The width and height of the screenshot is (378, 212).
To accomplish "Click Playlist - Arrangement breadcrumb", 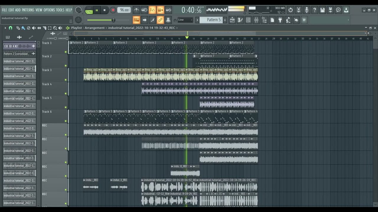I will pyautogui.click(x=88, y=28).
